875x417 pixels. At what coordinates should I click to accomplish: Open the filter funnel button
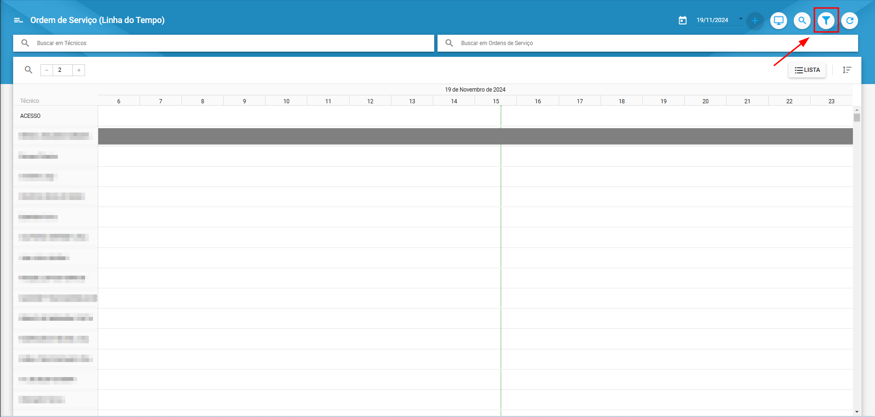[826, 20]
